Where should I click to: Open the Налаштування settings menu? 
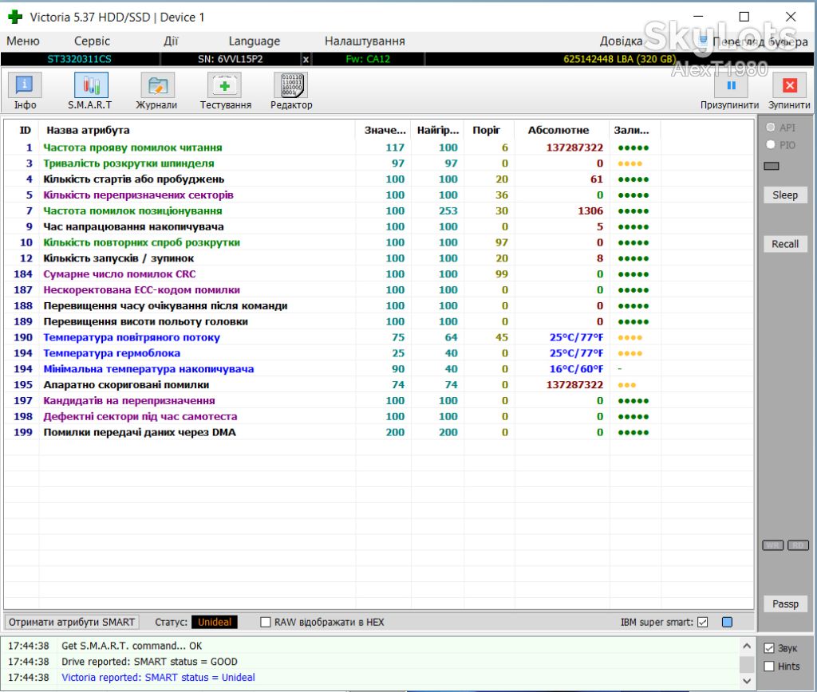pyautogui.click(x=365, y=41)
